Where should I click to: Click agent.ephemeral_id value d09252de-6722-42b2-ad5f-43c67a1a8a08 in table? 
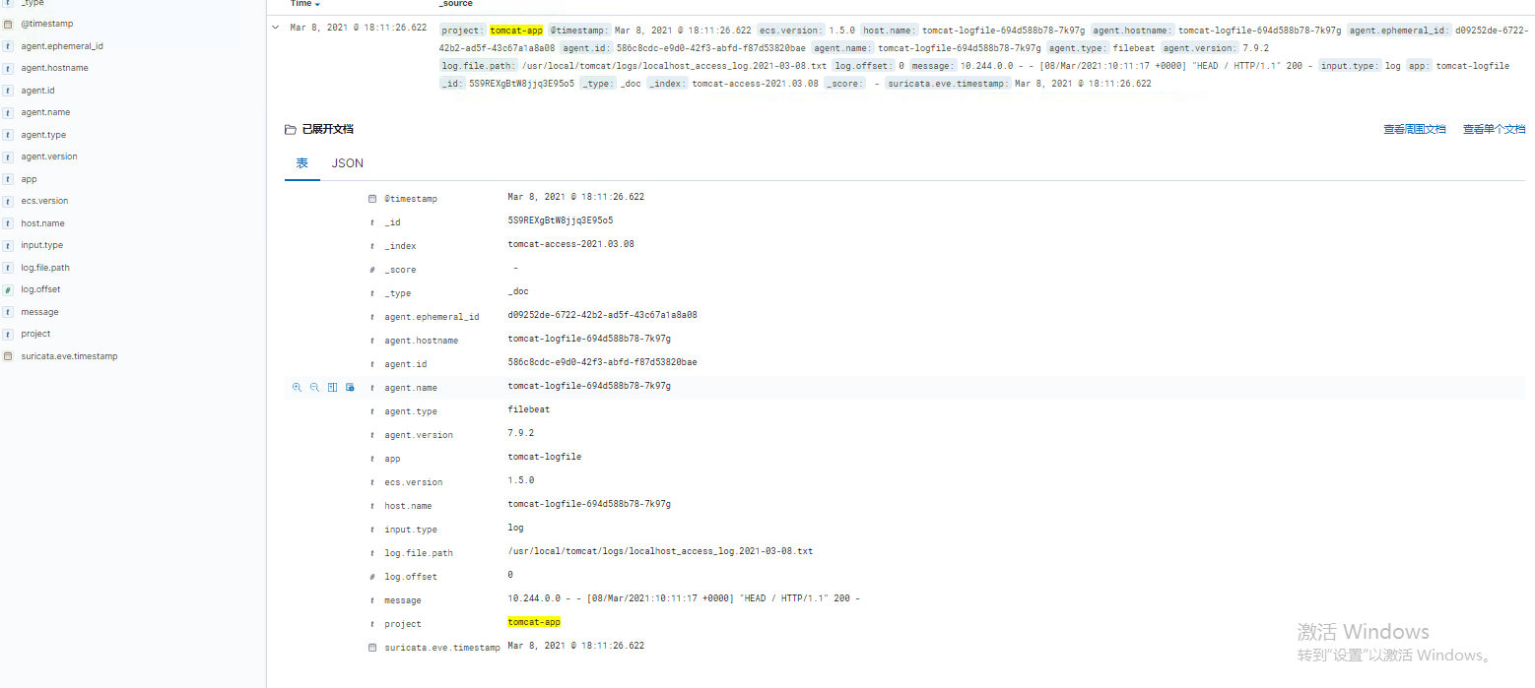(x=603, y=315)
